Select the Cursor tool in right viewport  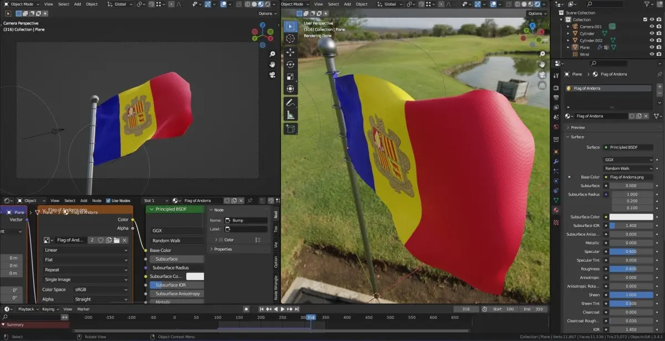click(x=290, y=39)
